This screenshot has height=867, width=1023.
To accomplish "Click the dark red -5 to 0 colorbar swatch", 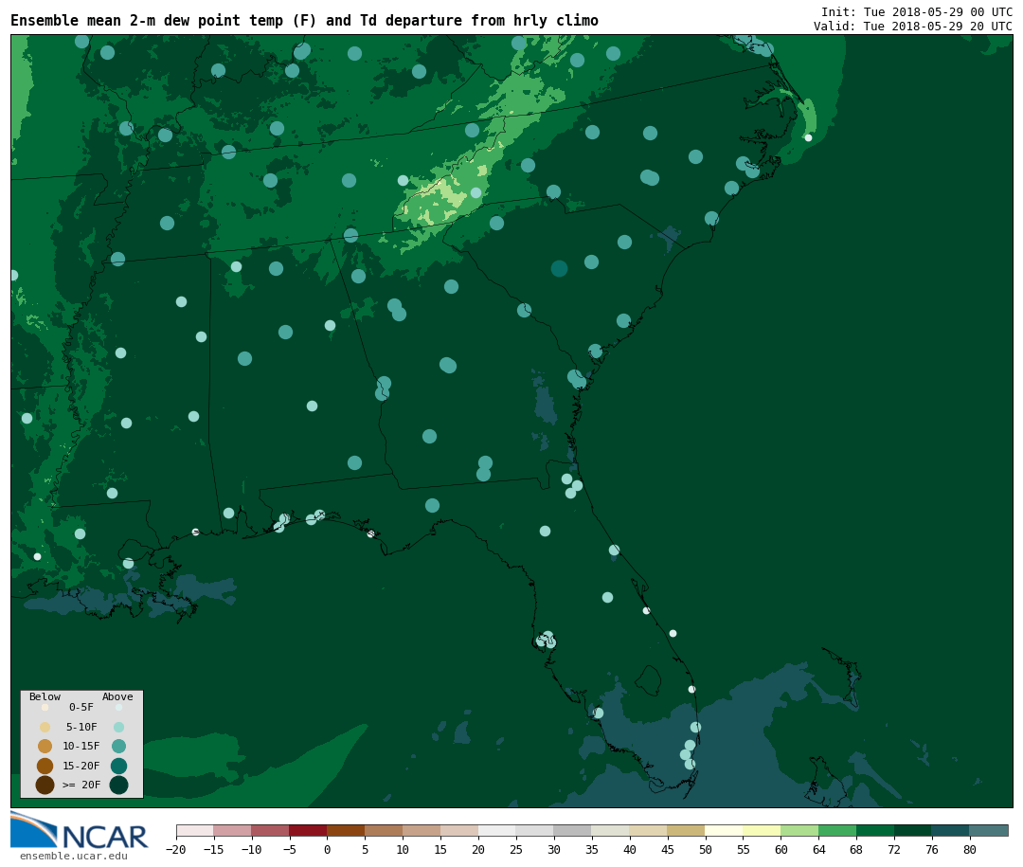I will (308, 831).
